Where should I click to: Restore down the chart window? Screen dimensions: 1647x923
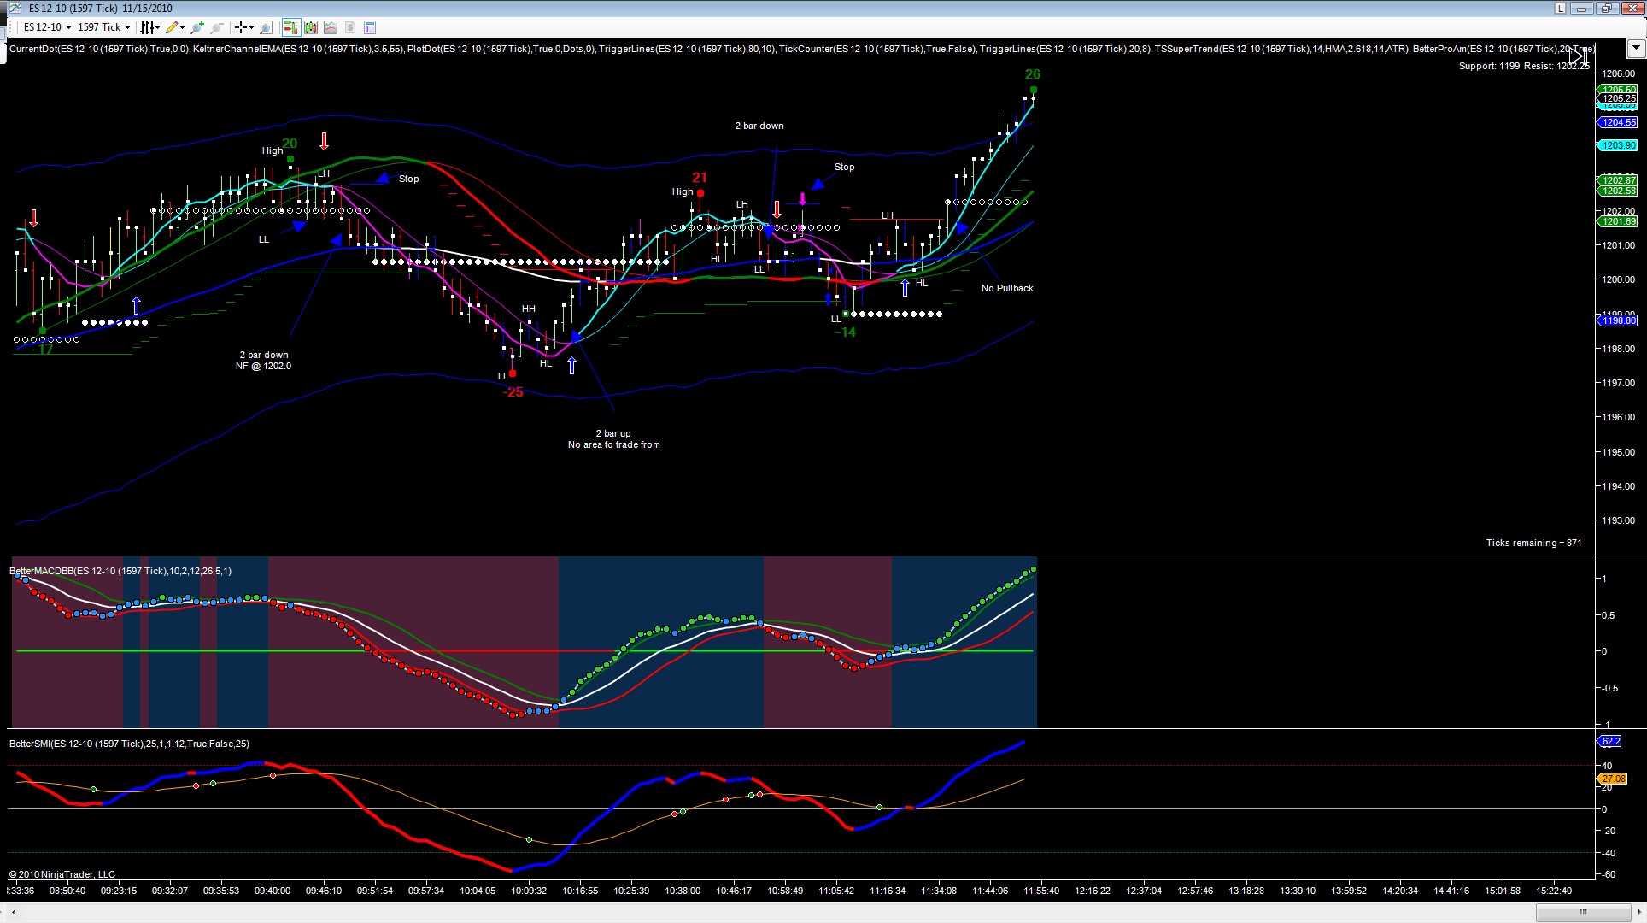coord(1606,9)
